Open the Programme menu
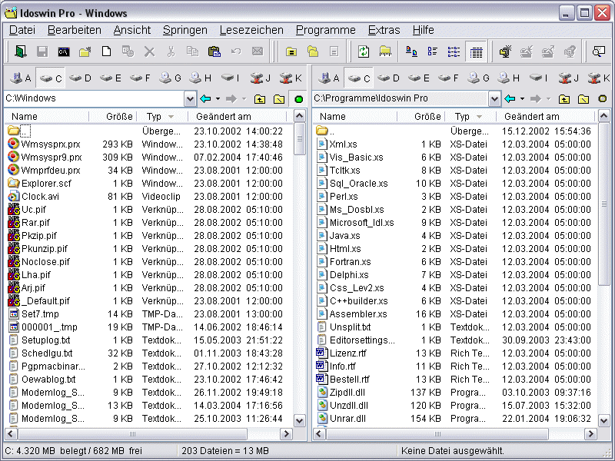 (x=325, y=30)
